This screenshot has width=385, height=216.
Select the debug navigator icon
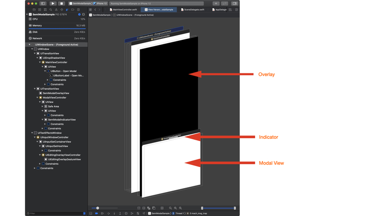click(67, 10)
